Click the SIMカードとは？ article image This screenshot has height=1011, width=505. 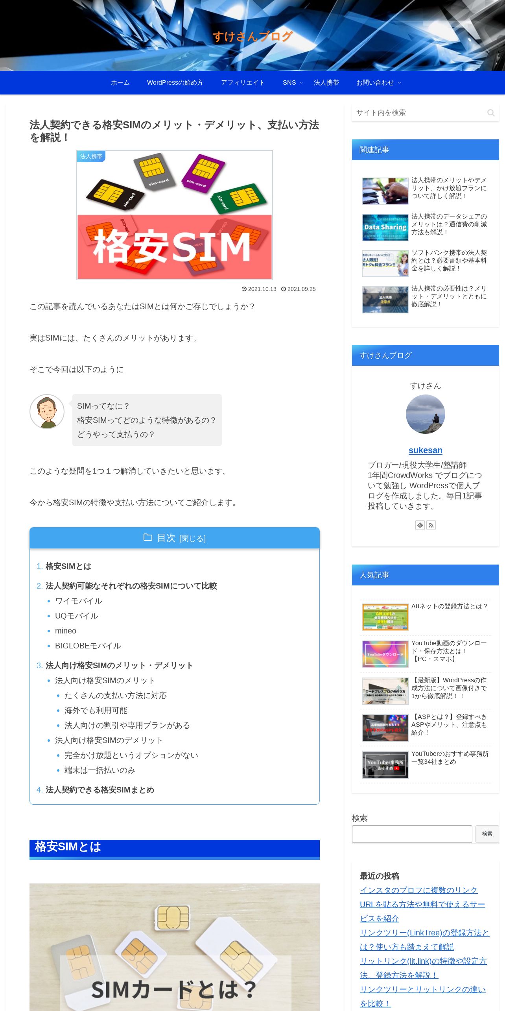tap(175, 947)
